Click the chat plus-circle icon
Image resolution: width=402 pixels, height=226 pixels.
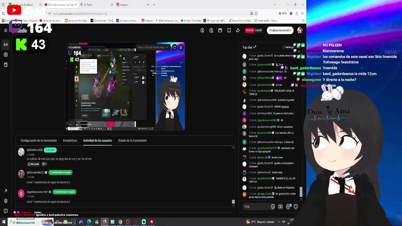pos(288,207)
